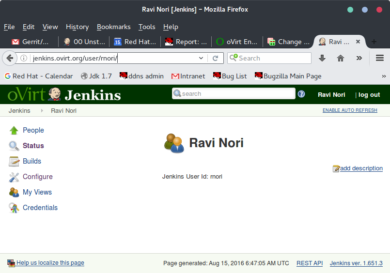Click the People up-arrow icon in sidebar
This screenshot has height=273, width=390.
pyautogui.click(x=14, y=130)
